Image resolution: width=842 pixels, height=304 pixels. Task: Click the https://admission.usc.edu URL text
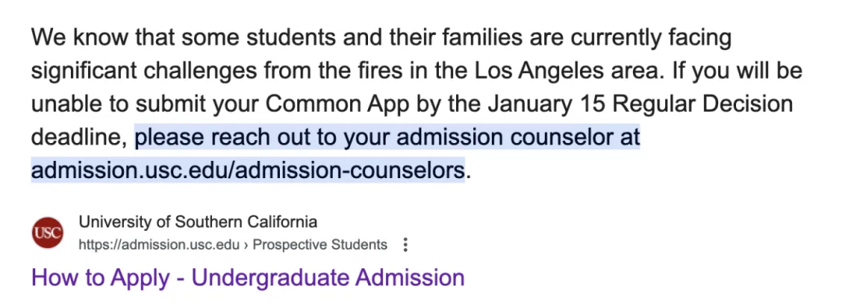(x=158, y=245)
